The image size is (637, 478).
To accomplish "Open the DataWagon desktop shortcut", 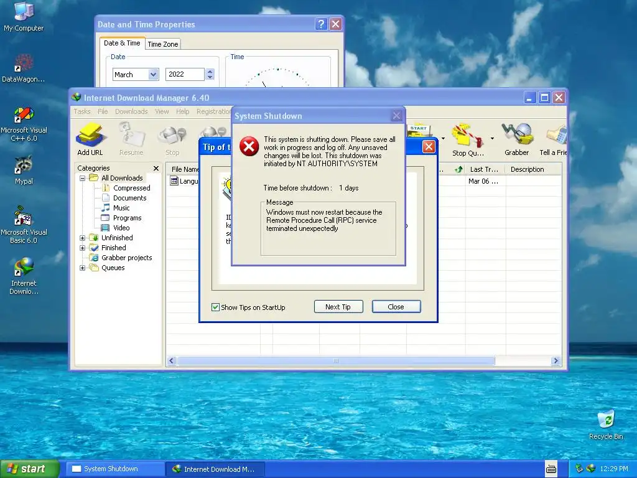I will tap(24, 68).
